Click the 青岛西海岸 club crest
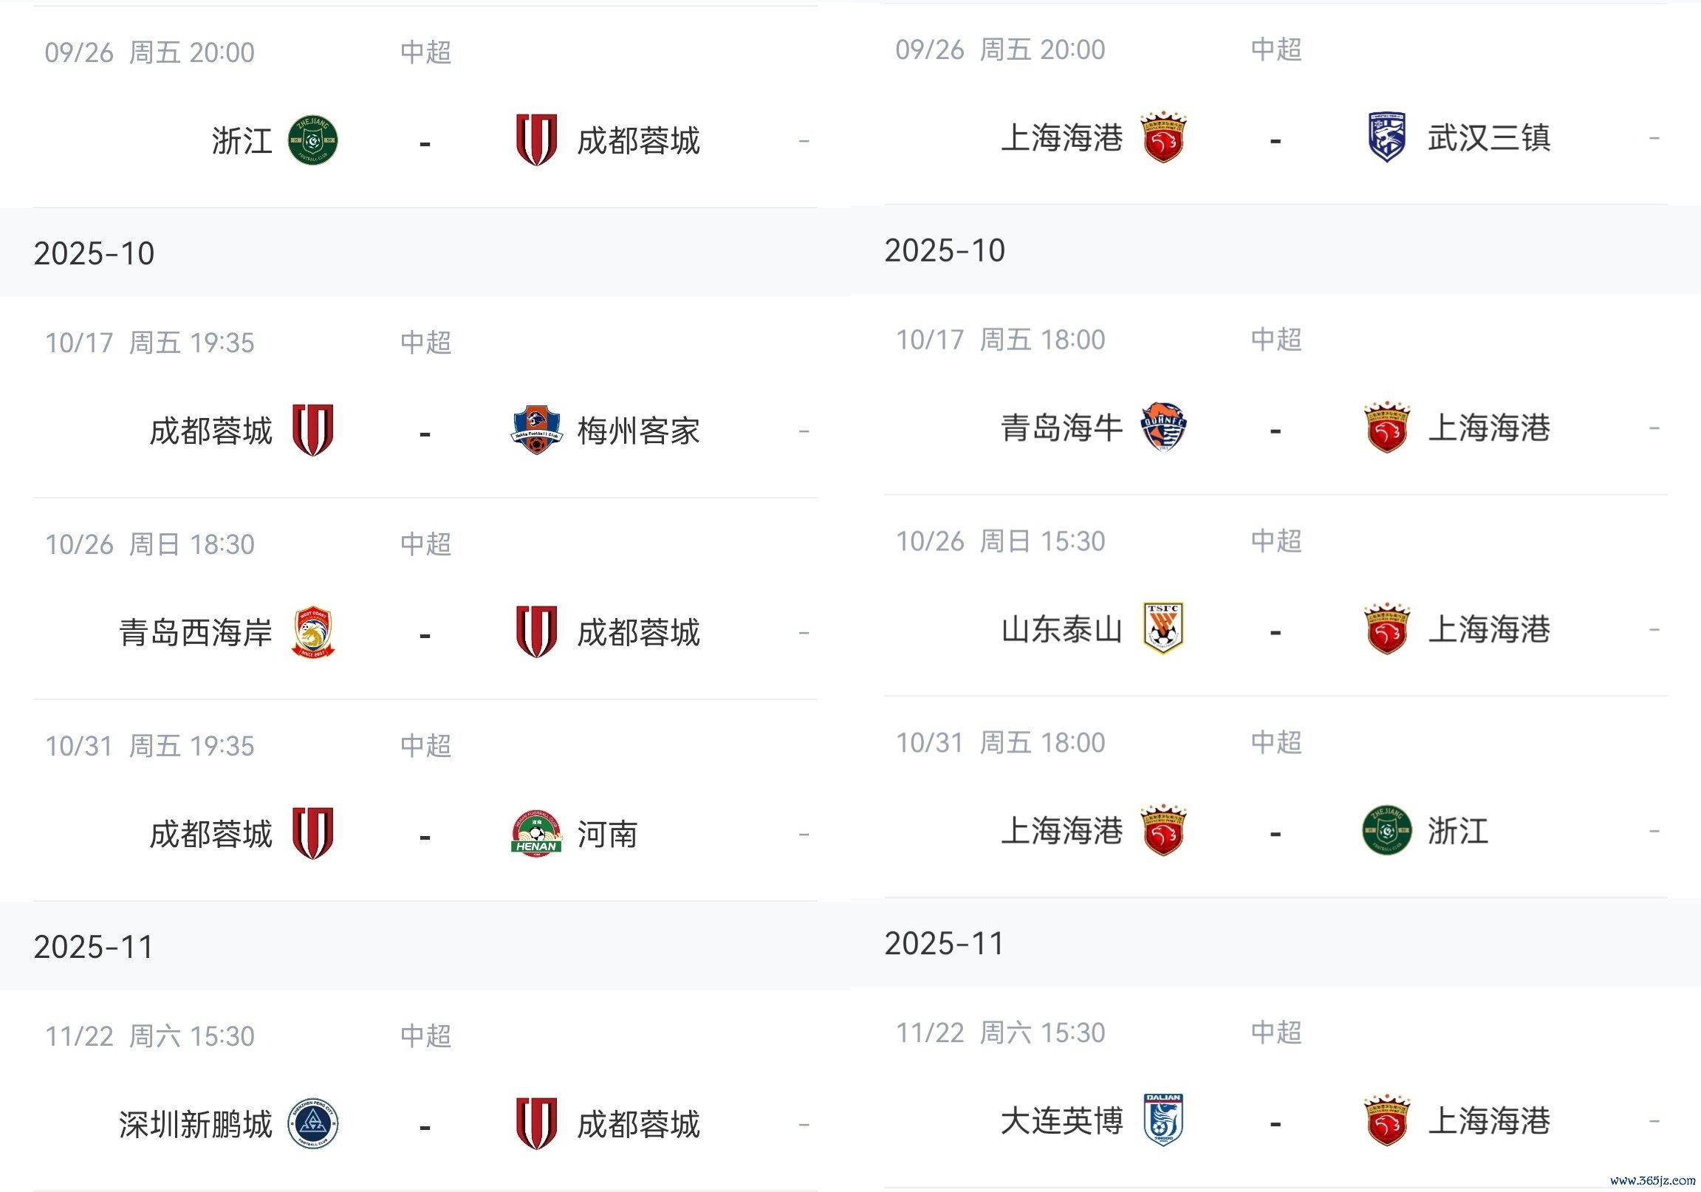 click(312, 632)
